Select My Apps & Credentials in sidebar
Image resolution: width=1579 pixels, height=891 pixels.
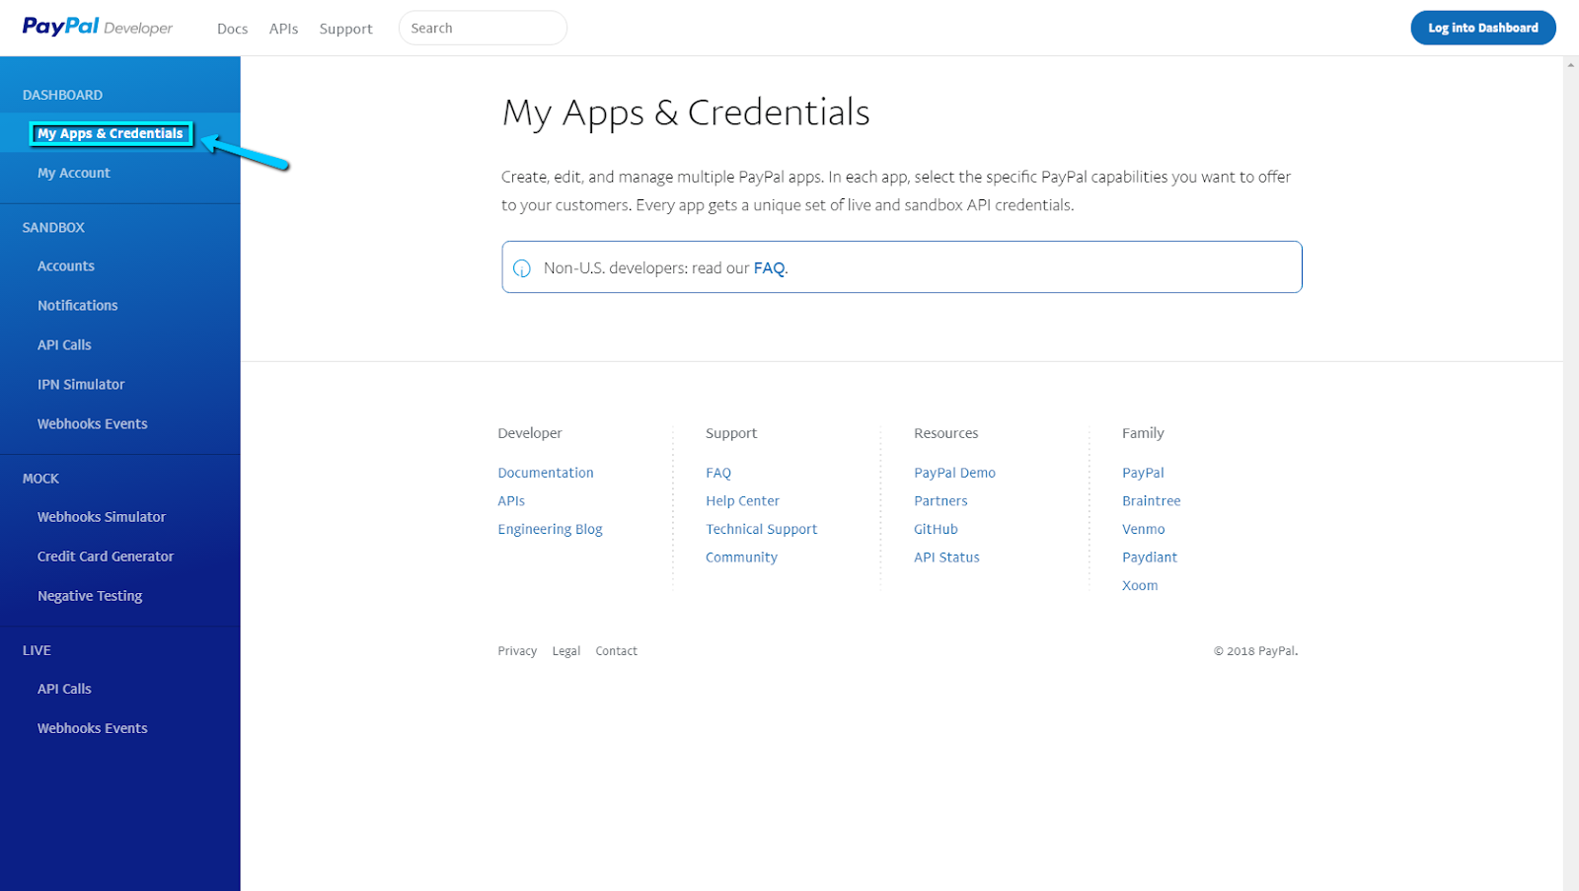(111, 133)
